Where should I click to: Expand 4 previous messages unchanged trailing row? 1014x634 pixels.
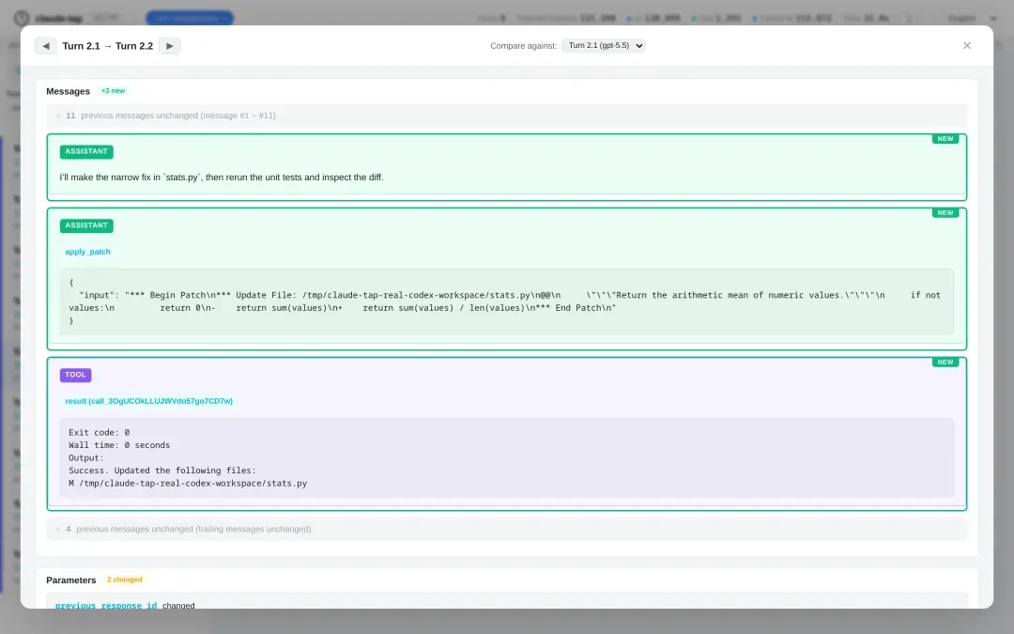[x=506, y=529]
